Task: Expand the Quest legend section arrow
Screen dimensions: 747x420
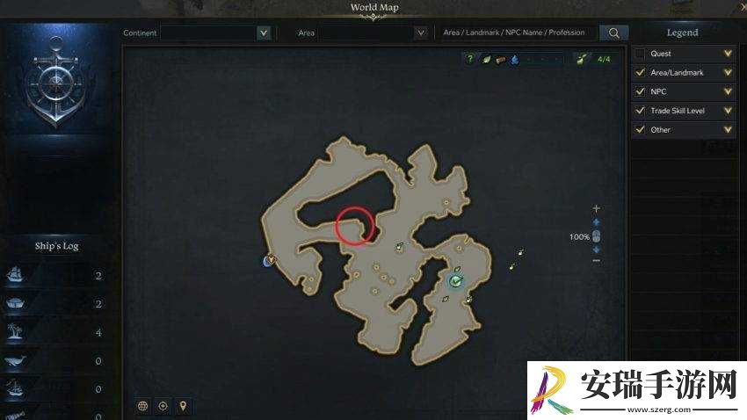Action: [x=728, y=54]
